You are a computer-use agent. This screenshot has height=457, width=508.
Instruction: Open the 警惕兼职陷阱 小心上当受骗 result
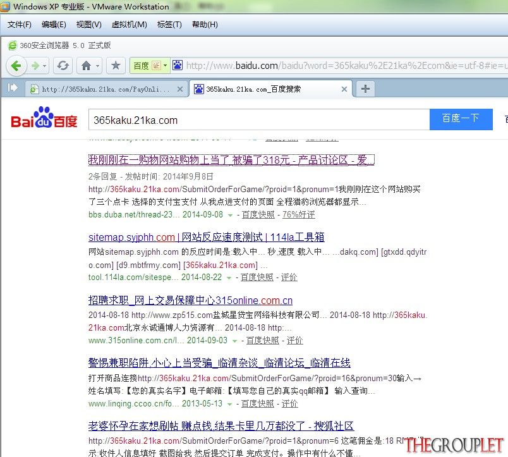219,363
